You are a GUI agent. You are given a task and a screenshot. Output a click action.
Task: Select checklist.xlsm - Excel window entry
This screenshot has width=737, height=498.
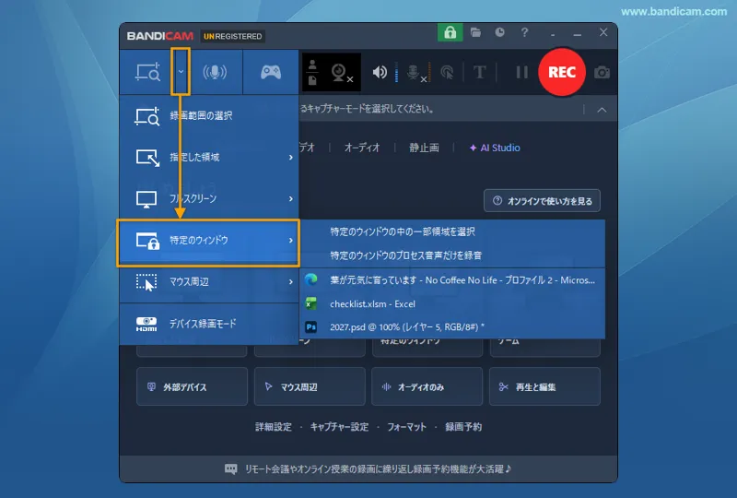[452, 304]
